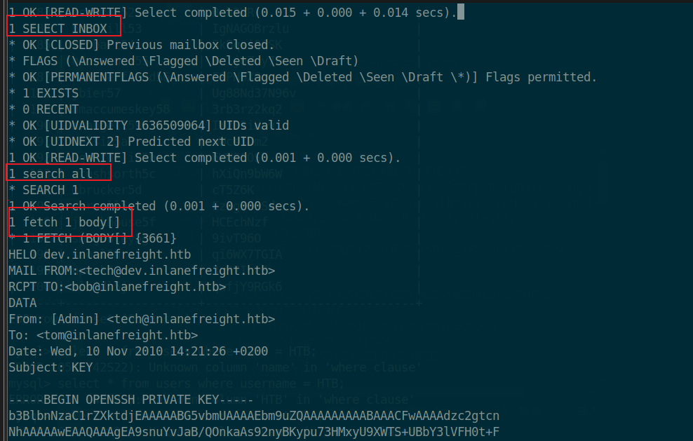Click the UIDVALIDITY 1636509064 line
The image size is (693, 441).
click(149, 125)
